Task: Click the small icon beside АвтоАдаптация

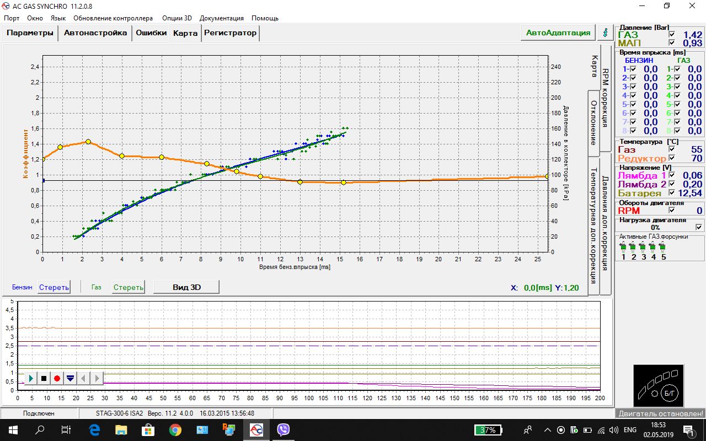Action: pos(606,33)
